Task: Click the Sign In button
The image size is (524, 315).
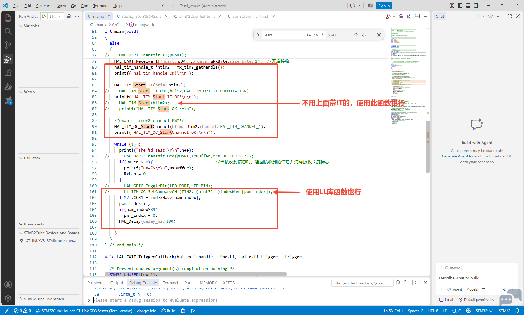Action: [384, 6]
